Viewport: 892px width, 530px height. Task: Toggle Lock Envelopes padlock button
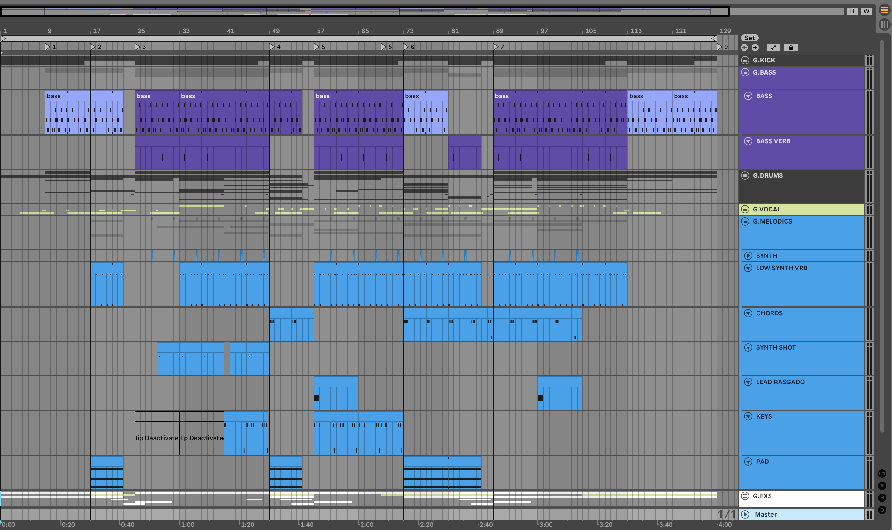(x=791, y=47)
